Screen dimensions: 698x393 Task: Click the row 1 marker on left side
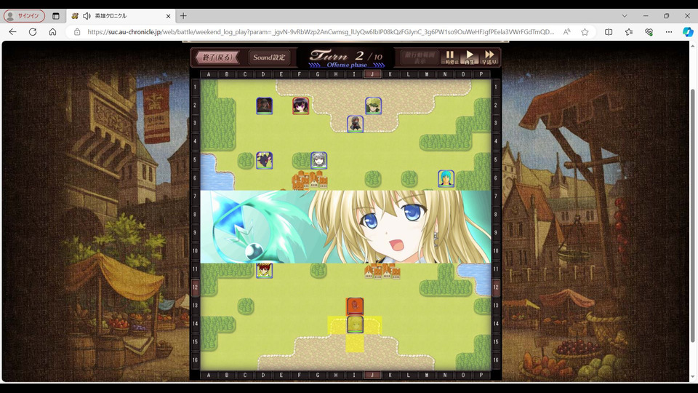(x=195, y=87)
